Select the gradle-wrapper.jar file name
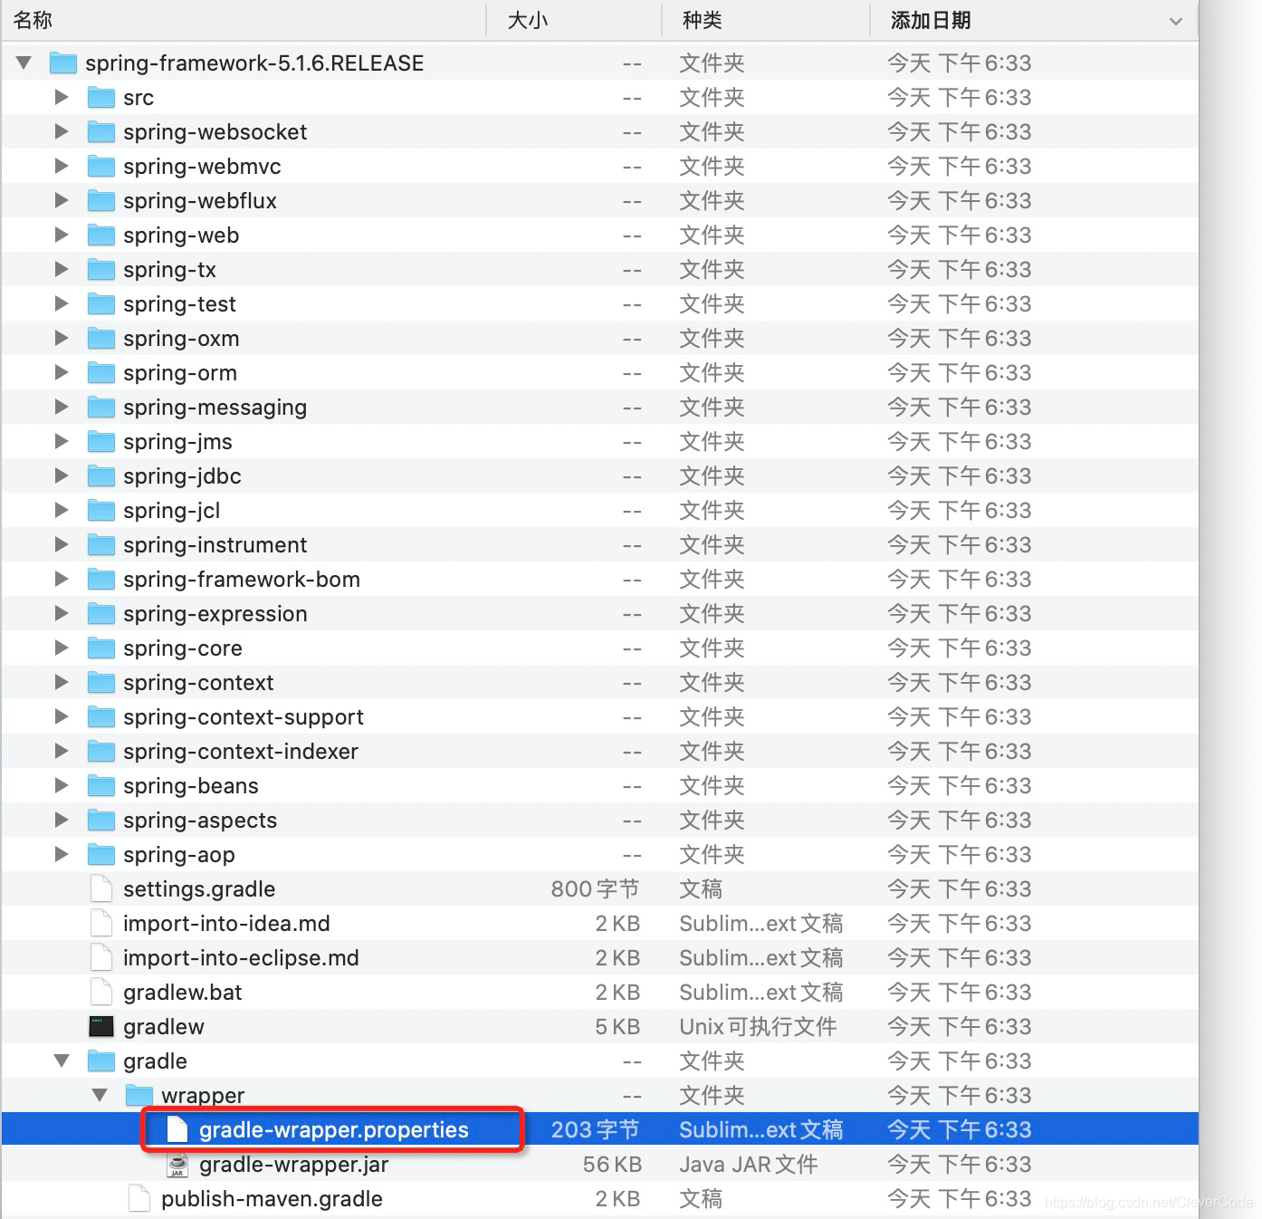 pyautogui.click(x=293, y=1165)
